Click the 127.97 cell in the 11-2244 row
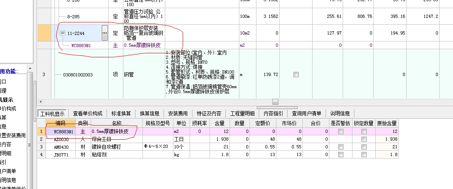The height and width of the screenshot is (189, 453). tap(328, 33)
